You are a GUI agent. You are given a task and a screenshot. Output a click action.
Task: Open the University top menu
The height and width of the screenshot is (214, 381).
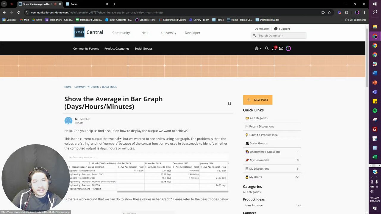pyautogui.click(x=169, y=33)
